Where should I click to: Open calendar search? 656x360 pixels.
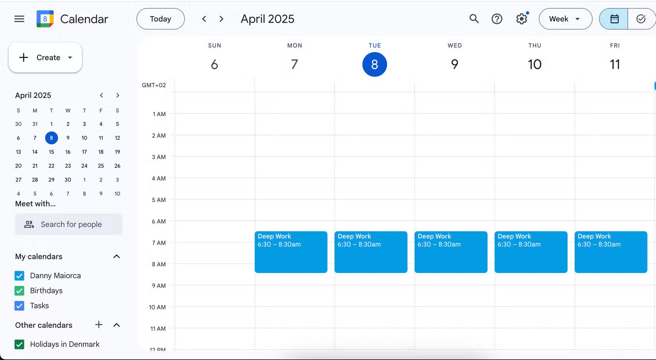pyautogui.click(x=474, y=19)
